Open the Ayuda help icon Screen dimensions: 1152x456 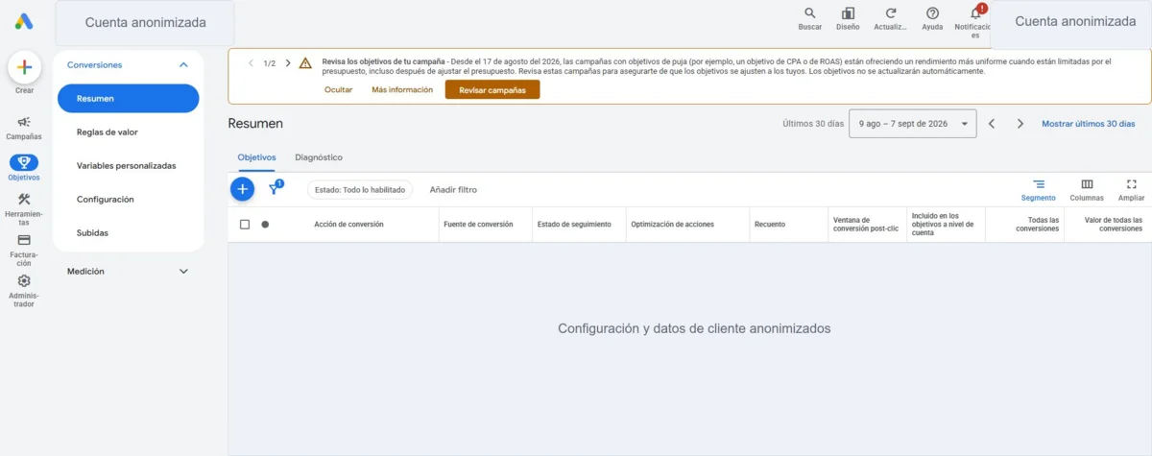click(932, 13)
